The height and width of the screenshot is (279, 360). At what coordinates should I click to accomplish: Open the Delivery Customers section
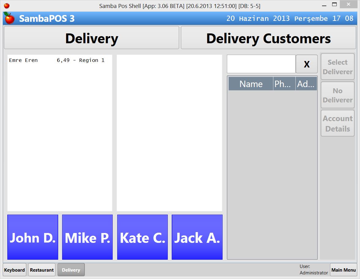point(268,37)
